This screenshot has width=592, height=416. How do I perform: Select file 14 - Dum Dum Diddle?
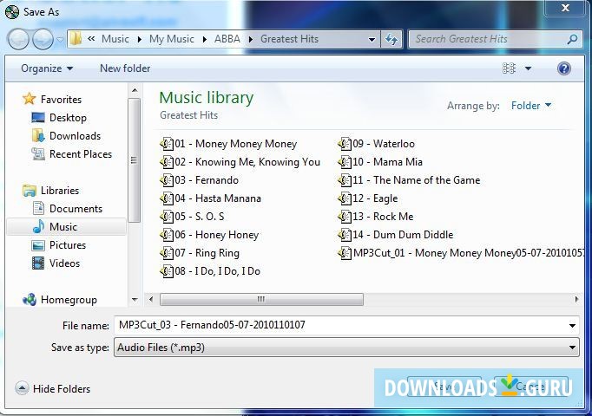(x=396, y=234)
